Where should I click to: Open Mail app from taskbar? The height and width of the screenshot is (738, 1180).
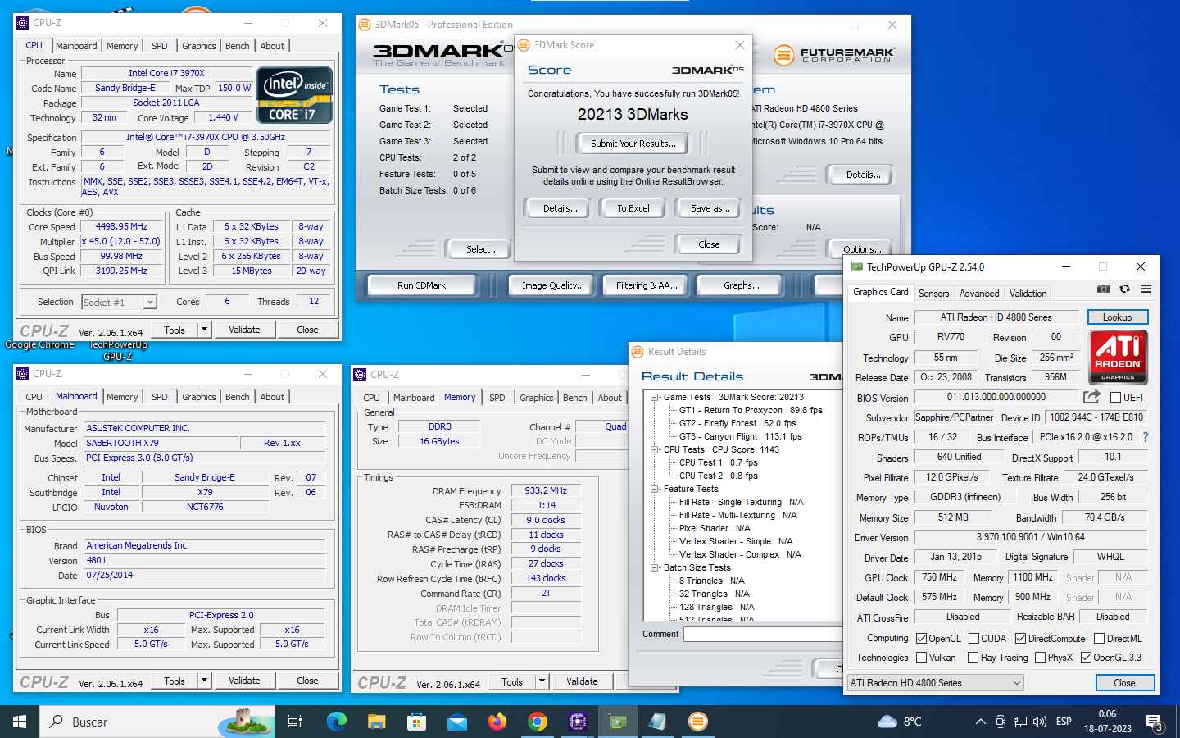pyautogui.click(x=456, y=722)
